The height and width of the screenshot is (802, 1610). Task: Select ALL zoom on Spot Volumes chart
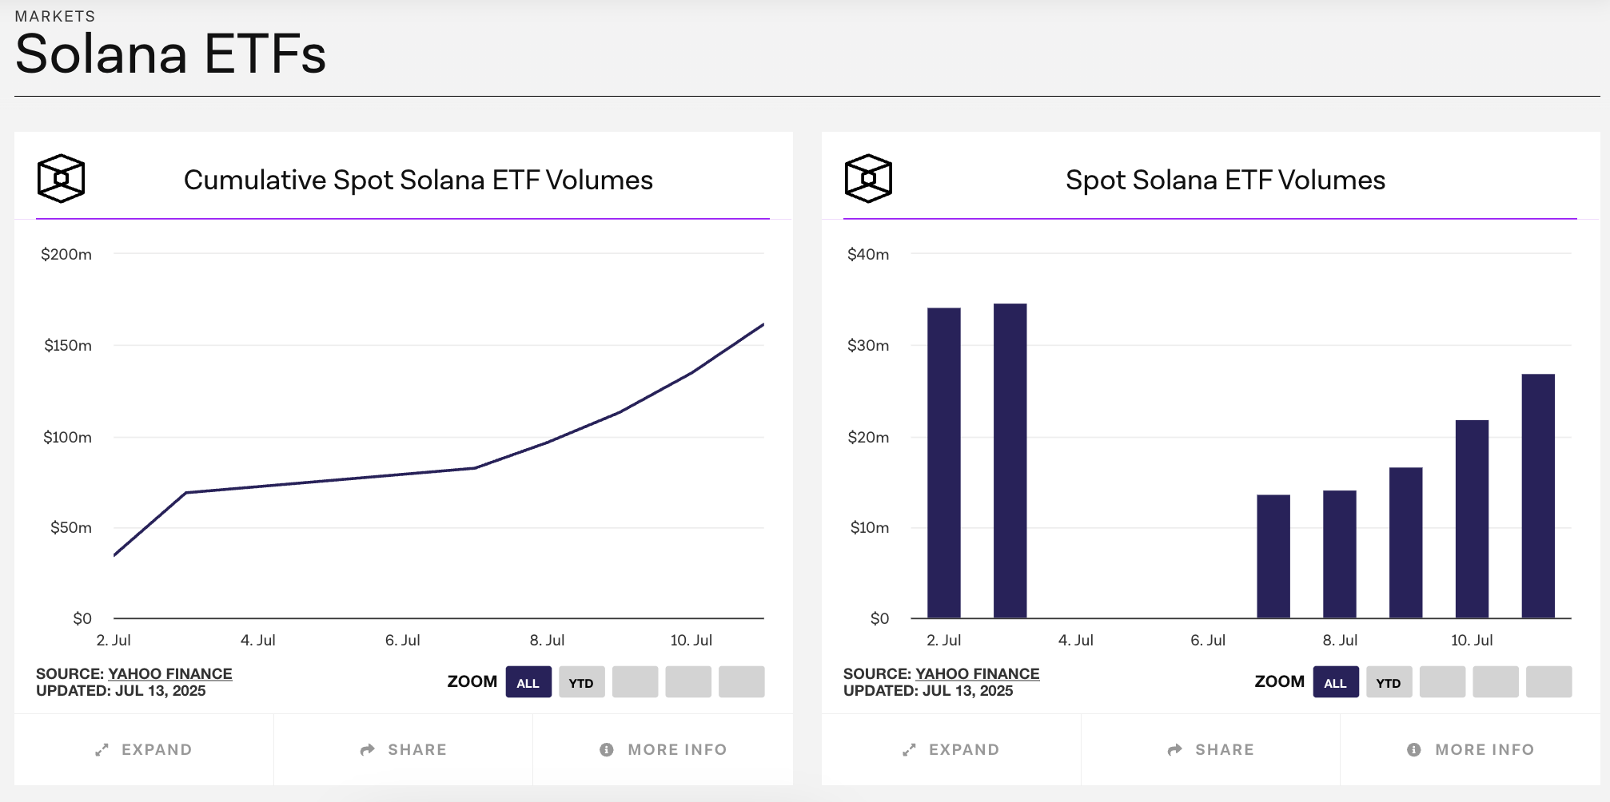(x=1336, y=682)
